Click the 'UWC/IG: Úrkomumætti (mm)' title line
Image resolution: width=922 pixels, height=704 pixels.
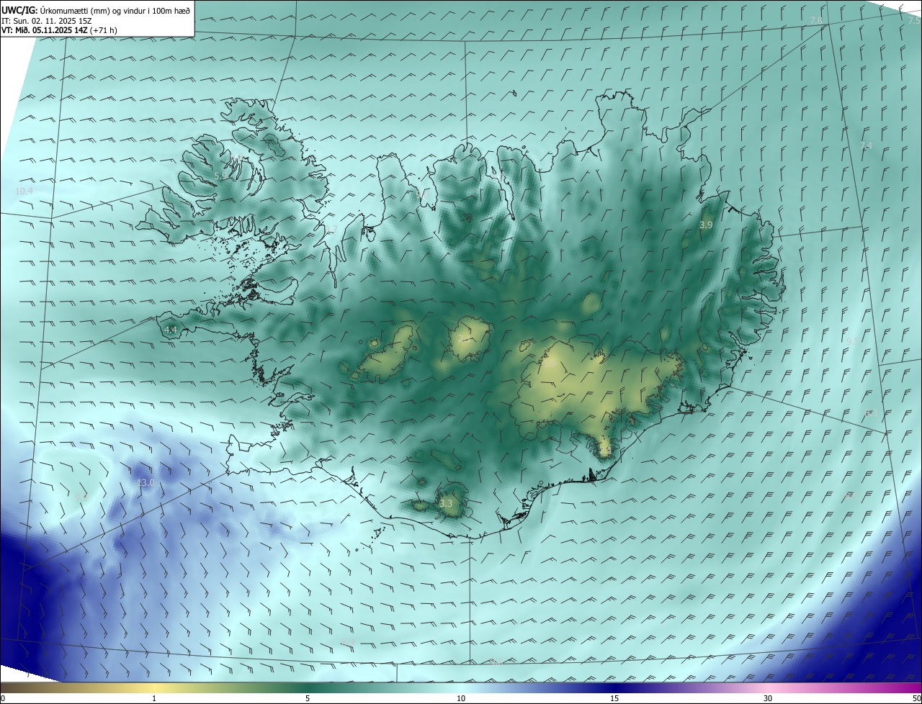(x=95, y=9)
